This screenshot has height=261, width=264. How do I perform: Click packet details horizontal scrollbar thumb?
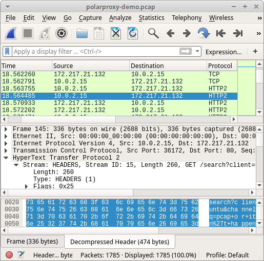pos(71,192)
